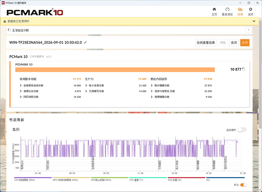Click the 性能数据 section heading
The width and height of the screenshot is (262, 192).
17,120
